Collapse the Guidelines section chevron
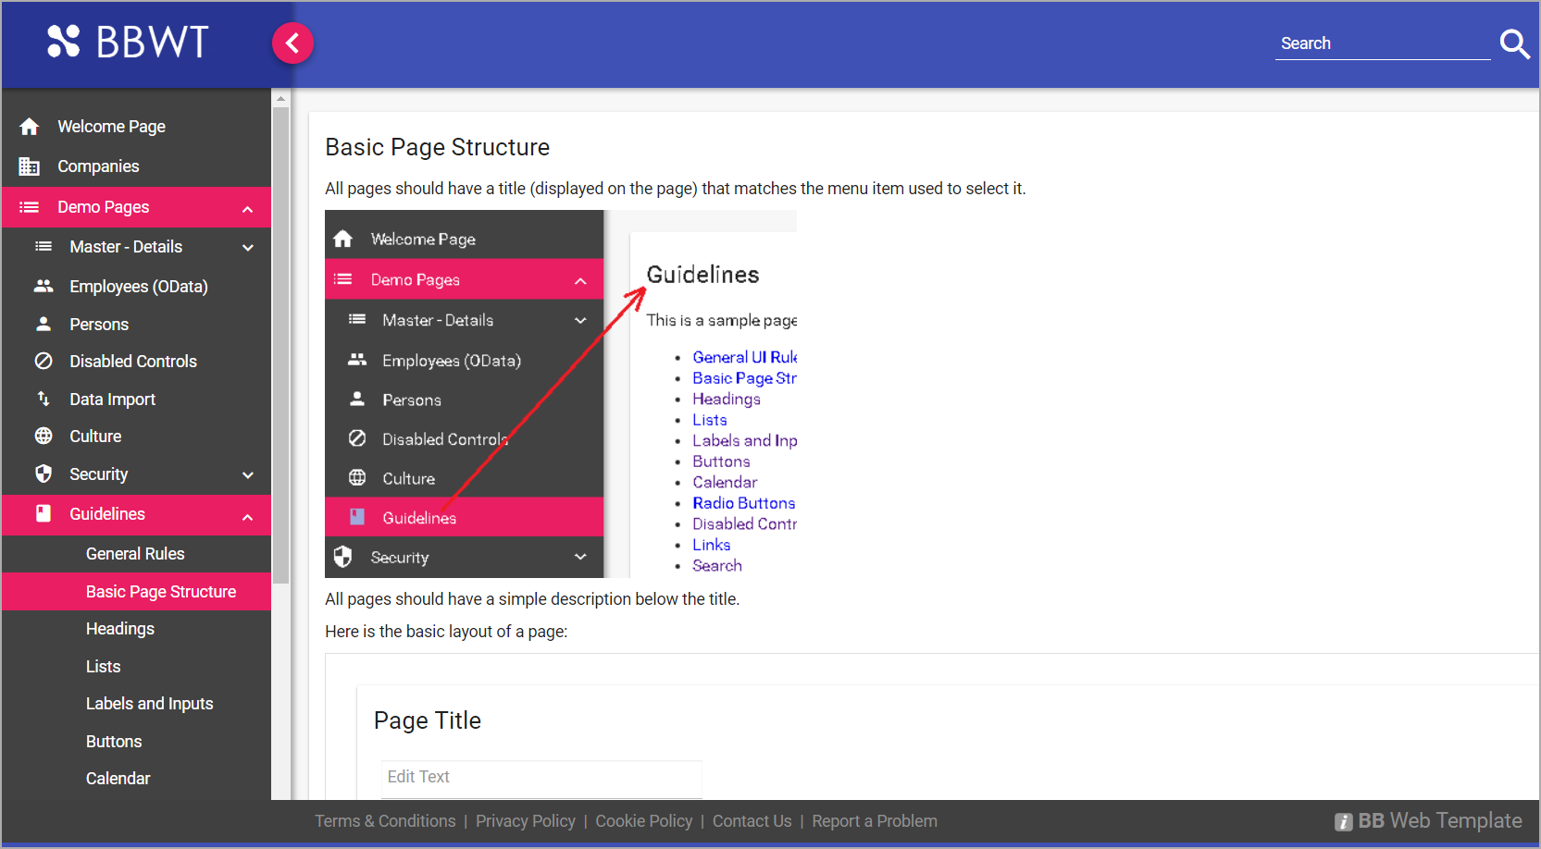The height and width of the screenshot is (849, 1541). (247, 515)
